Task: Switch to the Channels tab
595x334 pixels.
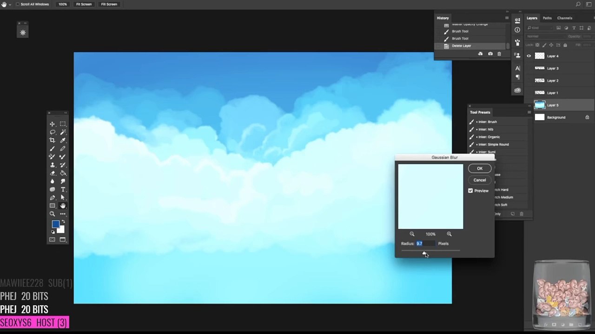Action: click(x=565, y=18)
